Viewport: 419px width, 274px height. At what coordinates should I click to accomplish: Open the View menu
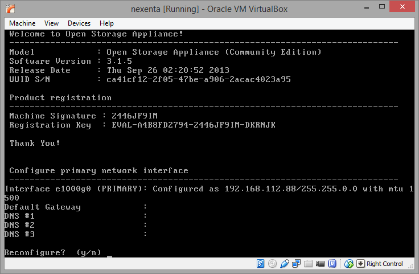coord(51,23)
